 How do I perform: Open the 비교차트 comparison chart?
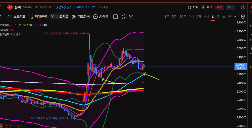click(59, 17)
